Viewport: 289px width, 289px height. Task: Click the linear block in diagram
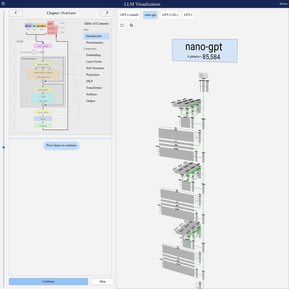[x=43, y=119]
